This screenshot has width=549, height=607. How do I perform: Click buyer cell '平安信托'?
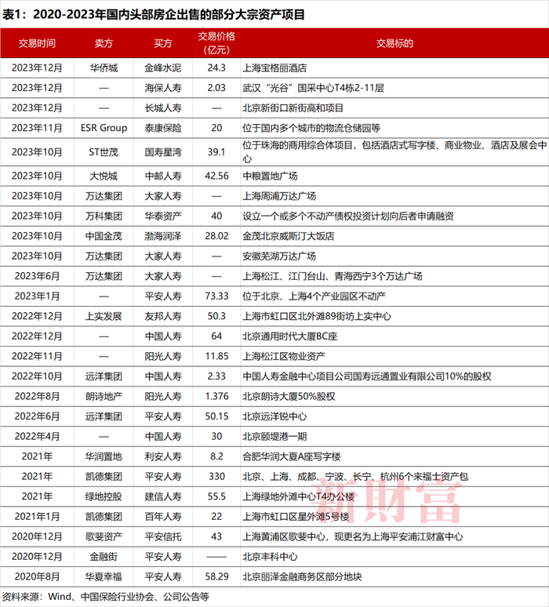point(162,537)
